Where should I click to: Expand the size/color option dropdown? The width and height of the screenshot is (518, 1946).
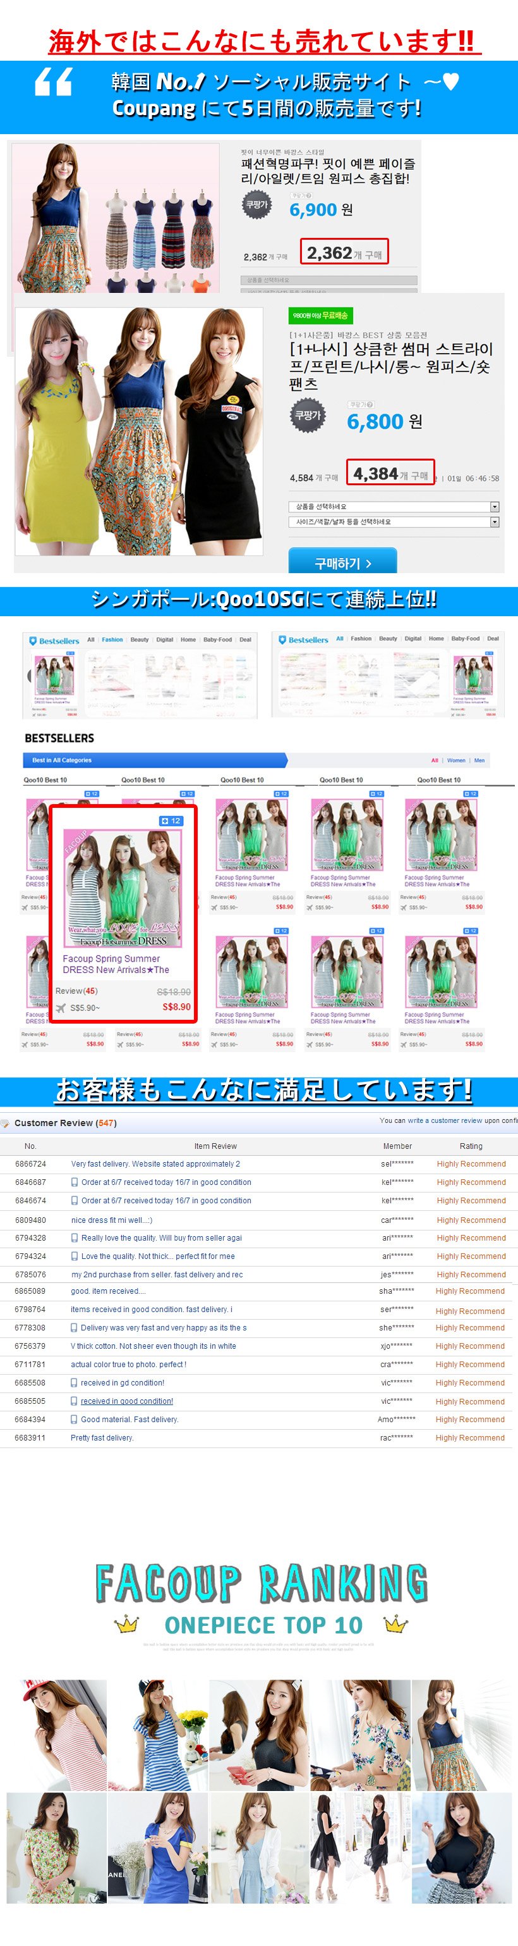[x=392, y=522]
